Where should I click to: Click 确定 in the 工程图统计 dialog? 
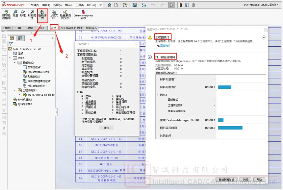tap(106, 128)
